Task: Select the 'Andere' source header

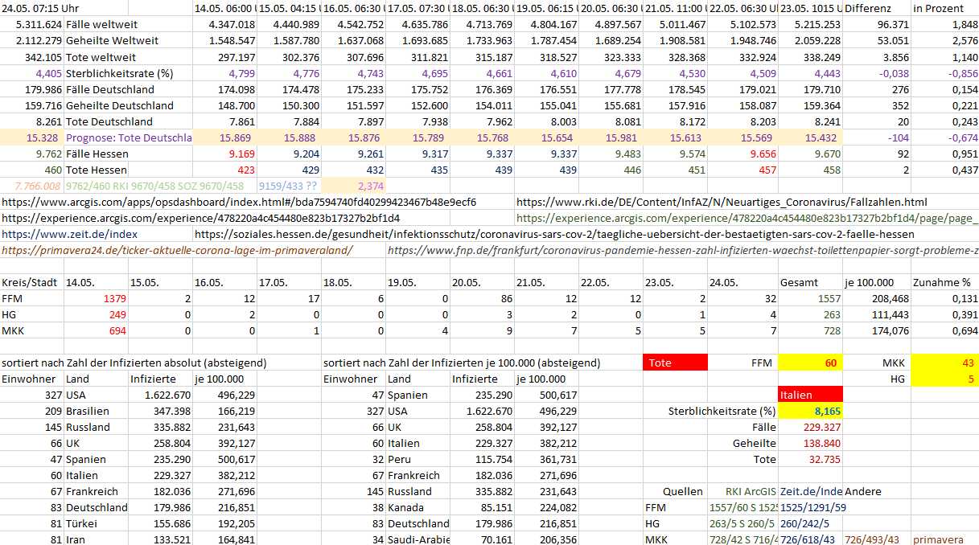Action: pyautogui.click(x=863, y=491)
